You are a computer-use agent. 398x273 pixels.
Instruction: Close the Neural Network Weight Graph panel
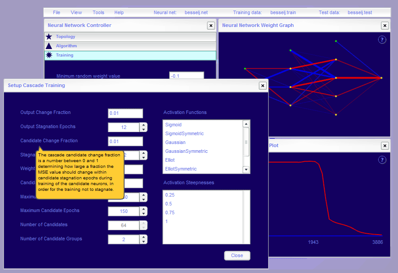pyautogui.click(x=385, y=26)
